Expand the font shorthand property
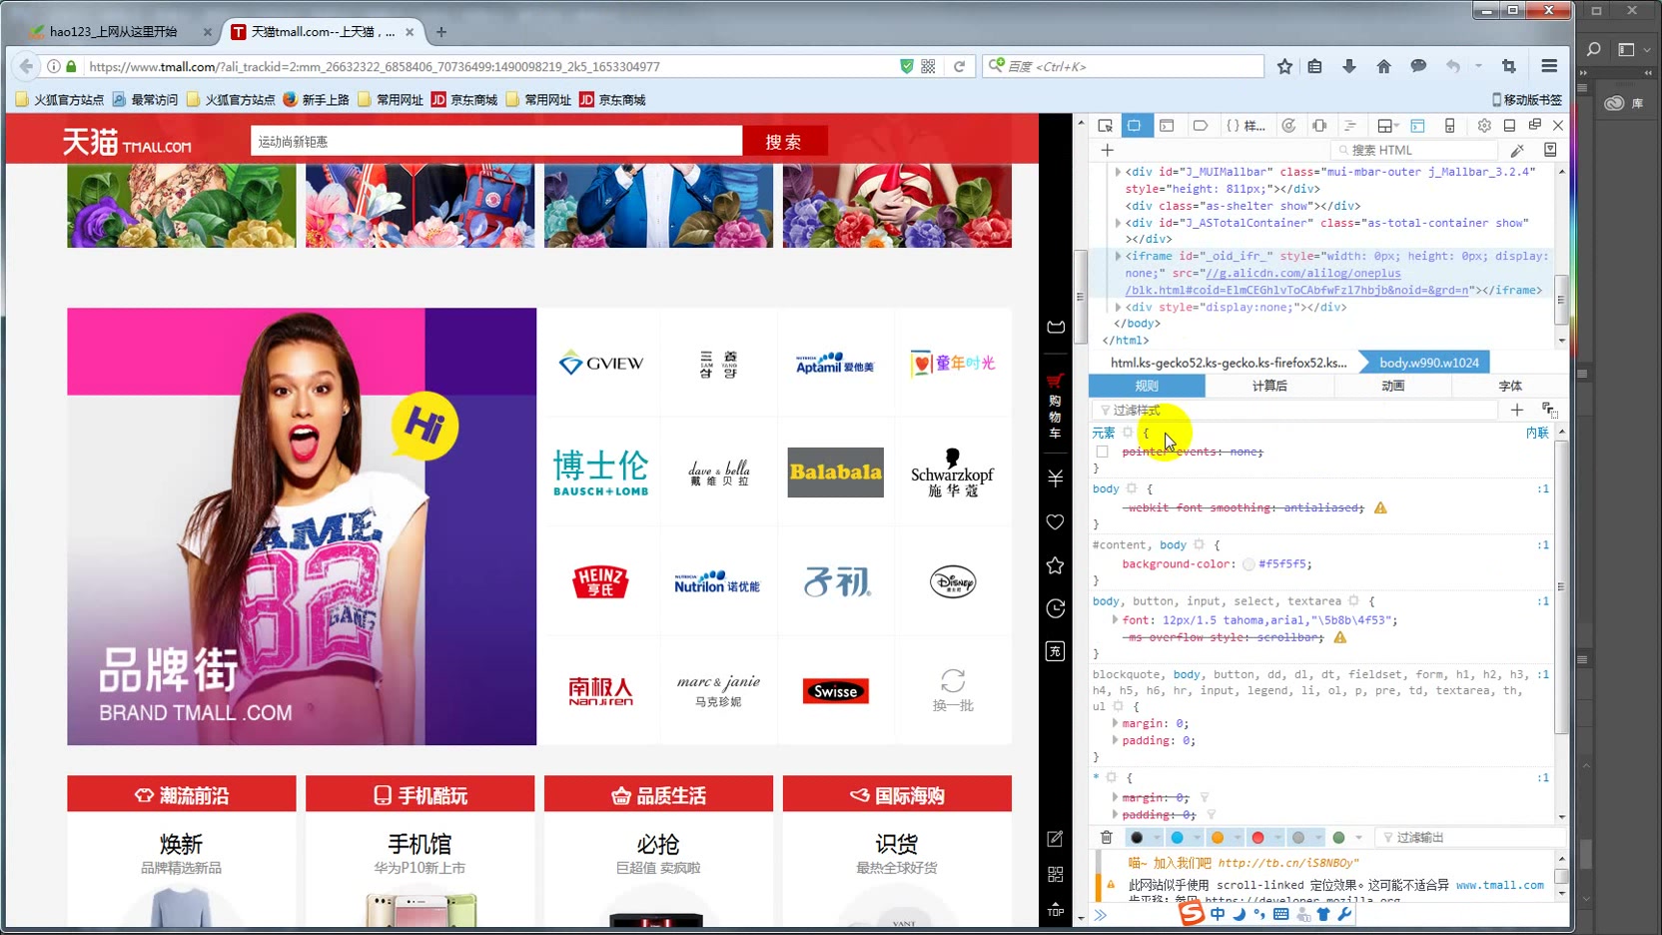This screenshot has height=935, width=1662. coord(1115,619)
